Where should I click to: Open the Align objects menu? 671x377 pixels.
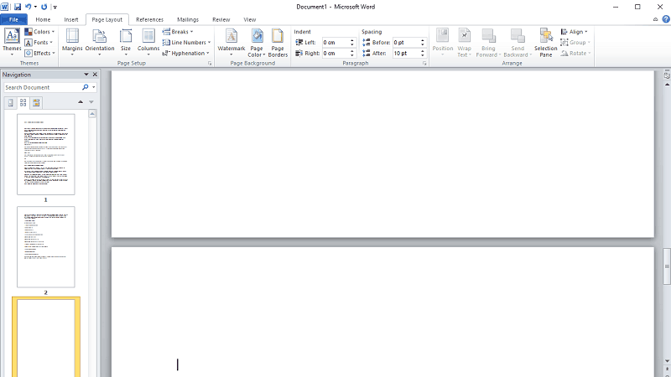574,32
